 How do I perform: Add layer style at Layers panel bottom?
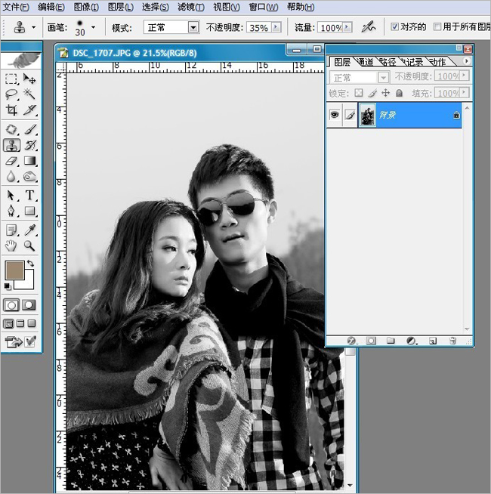click(x=351, y=341)
